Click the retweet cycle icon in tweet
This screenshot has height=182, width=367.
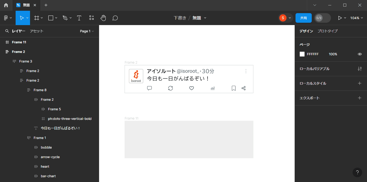tap(170, 88)
